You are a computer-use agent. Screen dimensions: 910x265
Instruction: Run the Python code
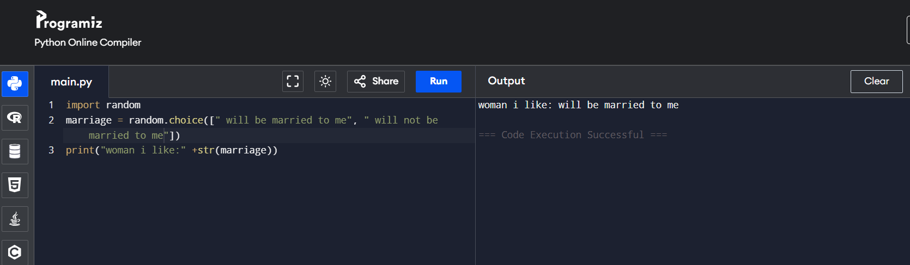(x=438, y=82)
